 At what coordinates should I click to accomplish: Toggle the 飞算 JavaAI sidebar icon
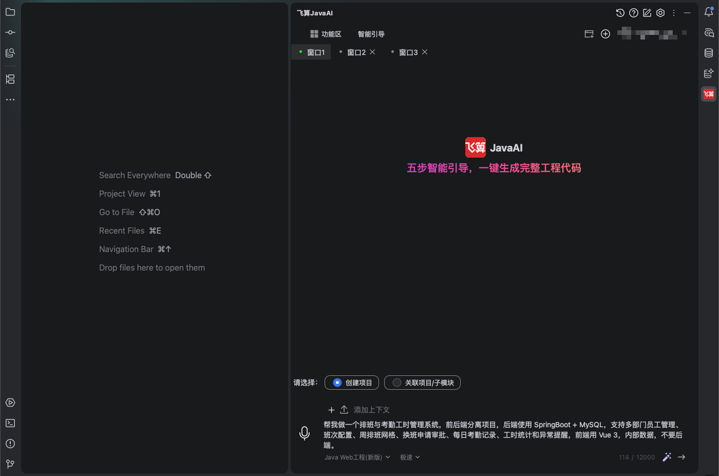pyautogui.click(x=709, y=94)
